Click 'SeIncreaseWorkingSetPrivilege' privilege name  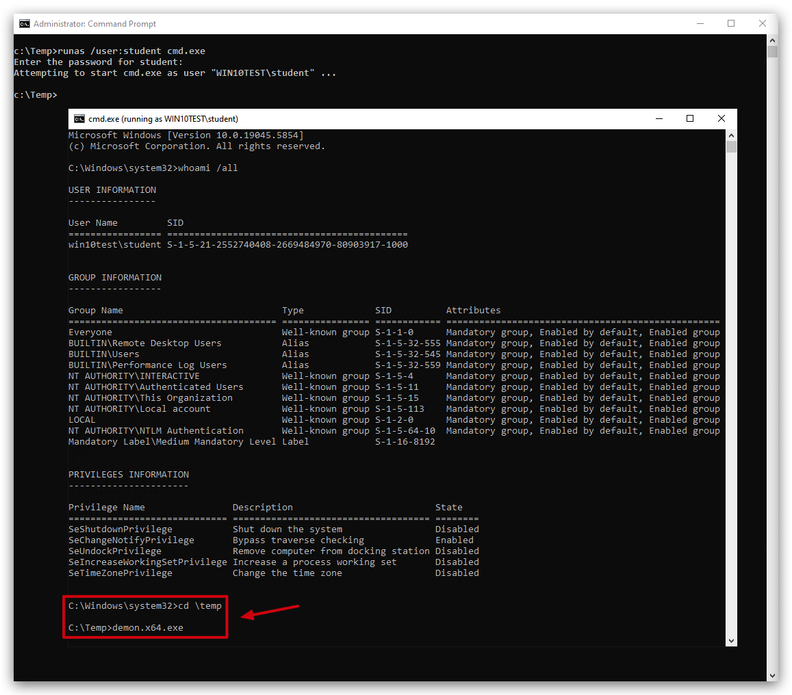[x=148, y=562]
